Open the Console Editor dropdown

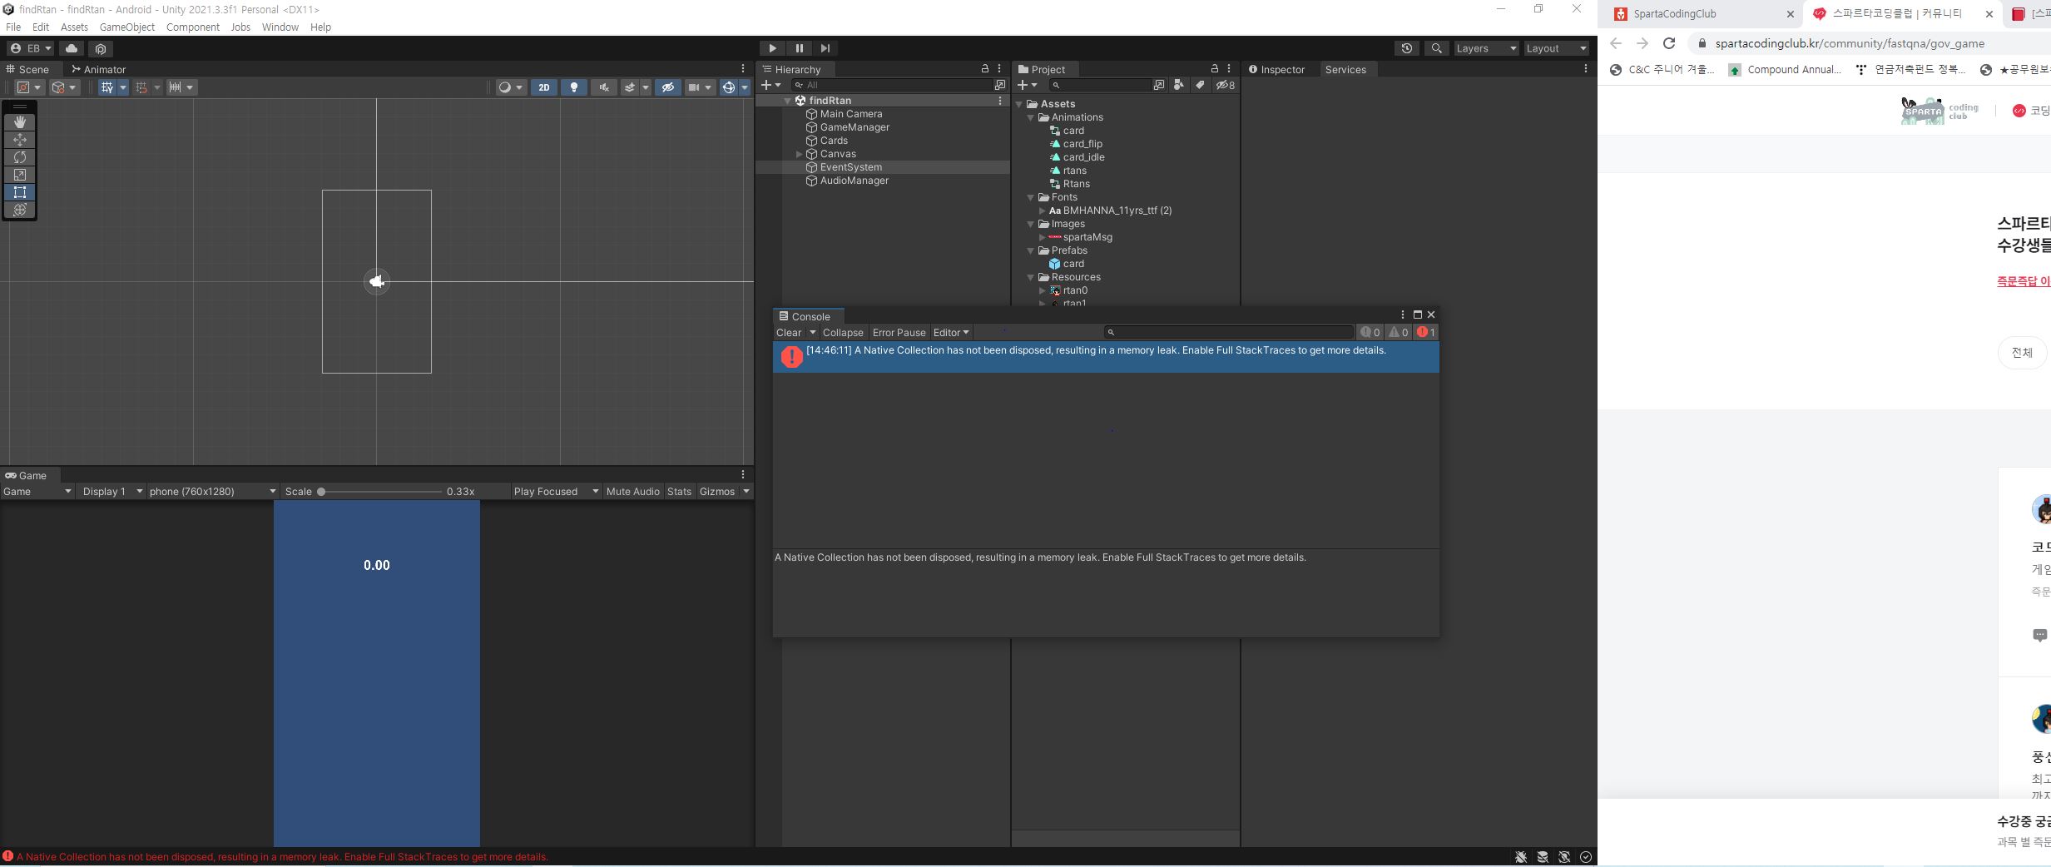tap(951, 333)
